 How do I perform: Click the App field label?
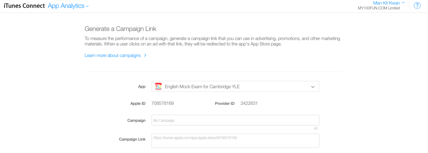point(142,87)
